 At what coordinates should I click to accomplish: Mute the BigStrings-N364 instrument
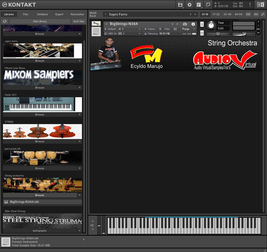[x=202, y=33]
